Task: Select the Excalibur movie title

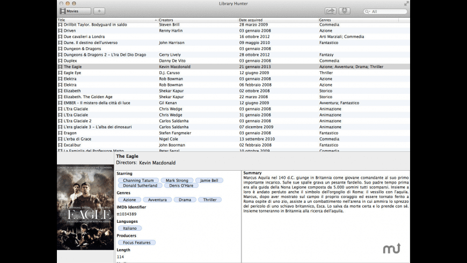Action: coord(72,145)
